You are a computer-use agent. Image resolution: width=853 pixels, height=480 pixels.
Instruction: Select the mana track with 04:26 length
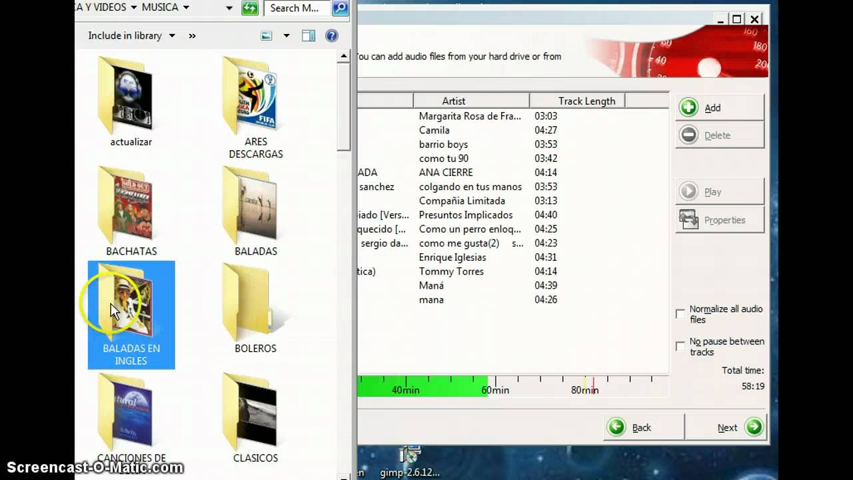coord(512,299)
